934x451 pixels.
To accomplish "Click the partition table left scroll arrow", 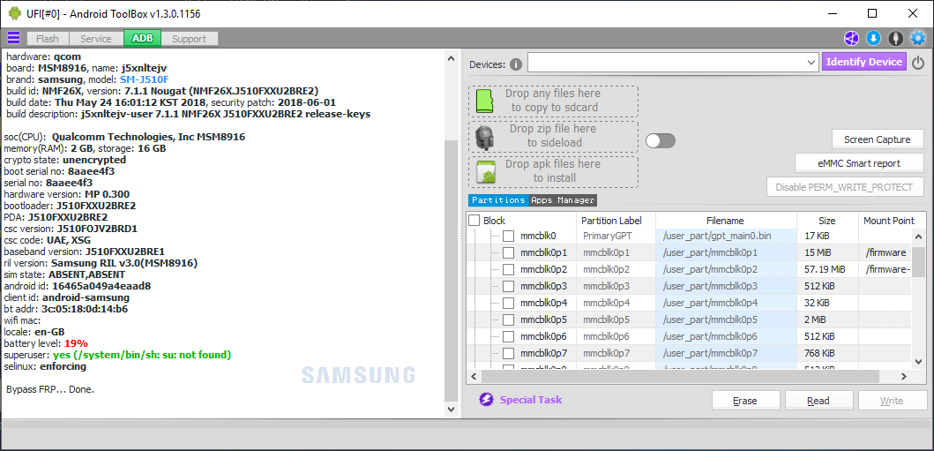I will pos(474,377).
